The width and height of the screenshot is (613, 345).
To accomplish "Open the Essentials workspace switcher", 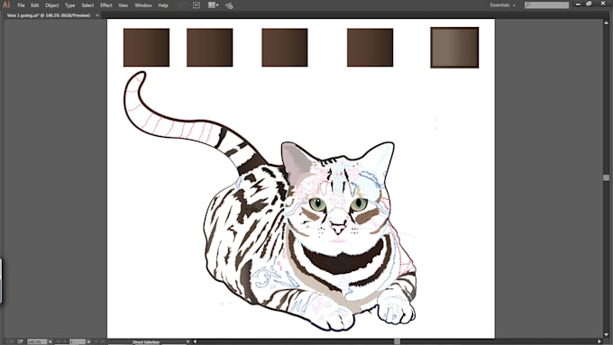I will pos(503,5).
